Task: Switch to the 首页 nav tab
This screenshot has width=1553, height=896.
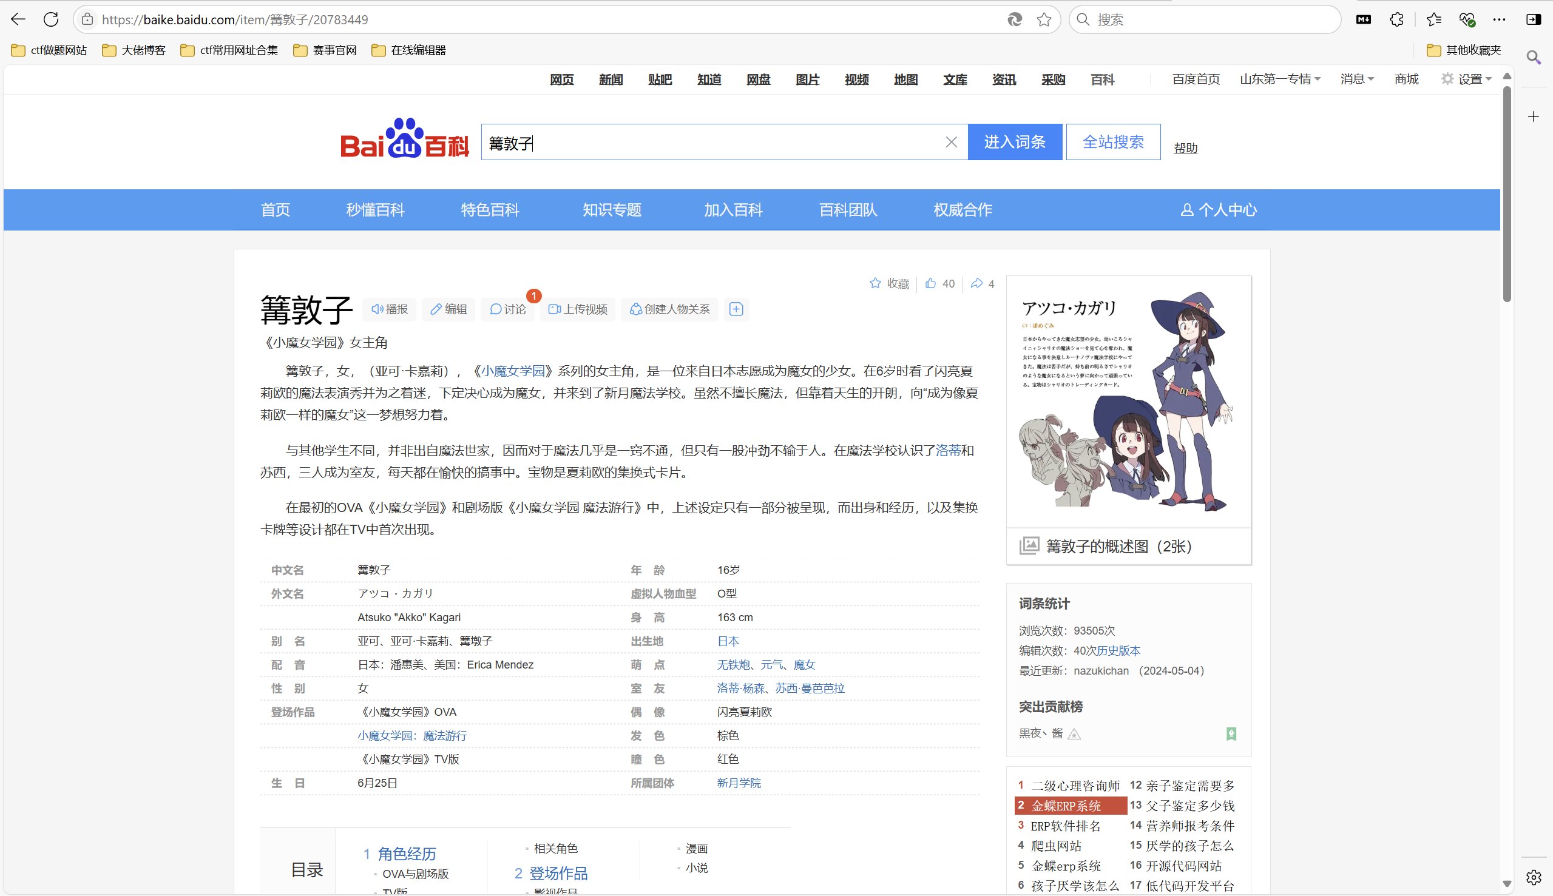Action: (275, 210)
